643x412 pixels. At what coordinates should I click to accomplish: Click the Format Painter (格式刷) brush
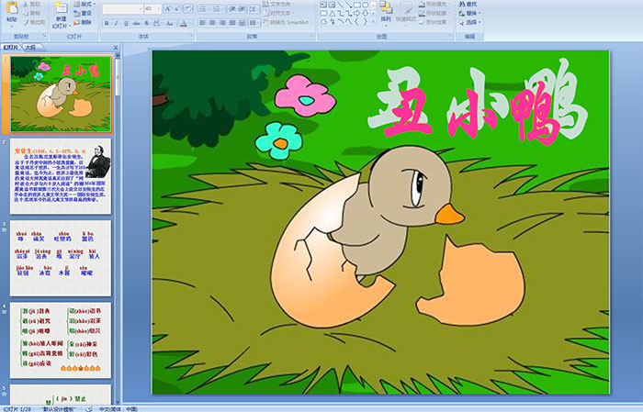pyautogui.click(x=27, y=22)
